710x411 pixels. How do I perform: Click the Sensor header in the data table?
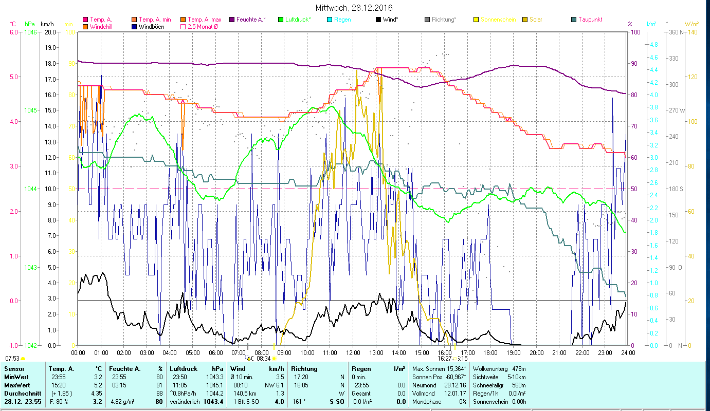click(x=14, y=369)
